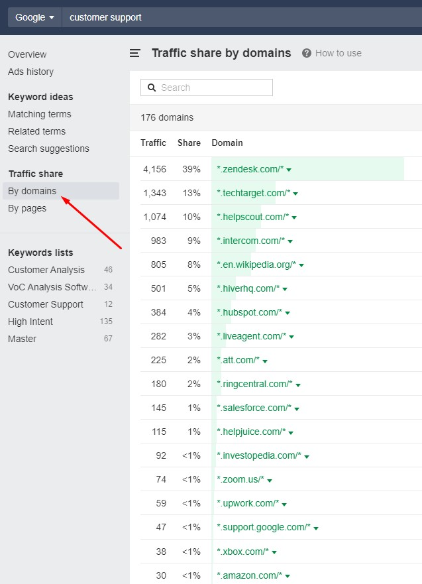Open the Google search engine dropdown
Viewport: 422px width, 584px height.
click(34, 17)
